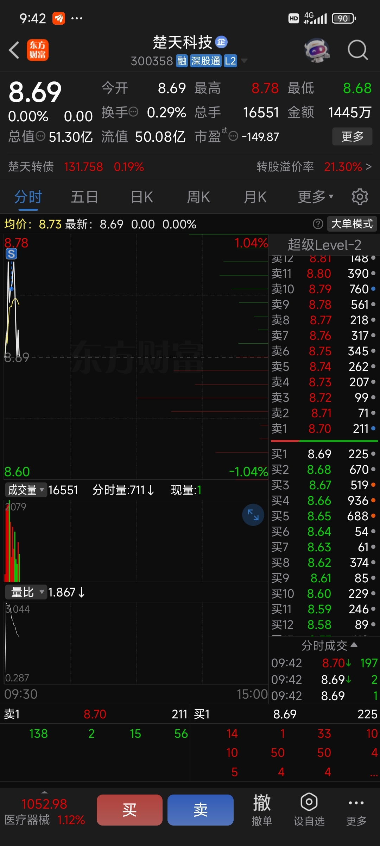The image size is (380, 846).
Task: Tap the back arrow
Action: tap(14, 50)
